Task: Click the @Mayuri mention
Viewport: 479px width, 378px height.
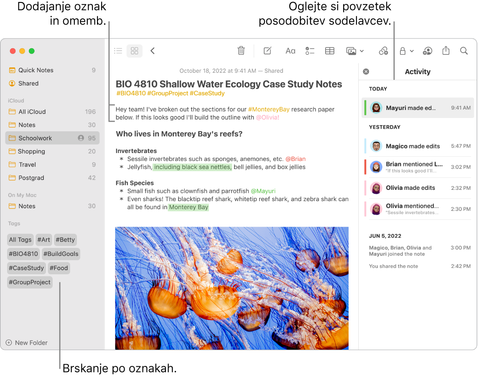Action: pos(263,191)
